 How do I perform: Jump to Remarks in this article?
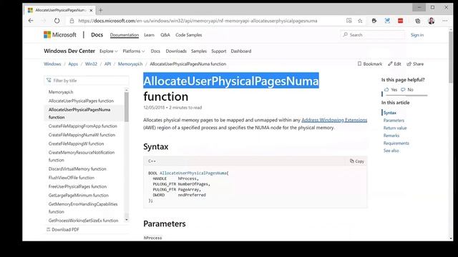click(391, 136)
